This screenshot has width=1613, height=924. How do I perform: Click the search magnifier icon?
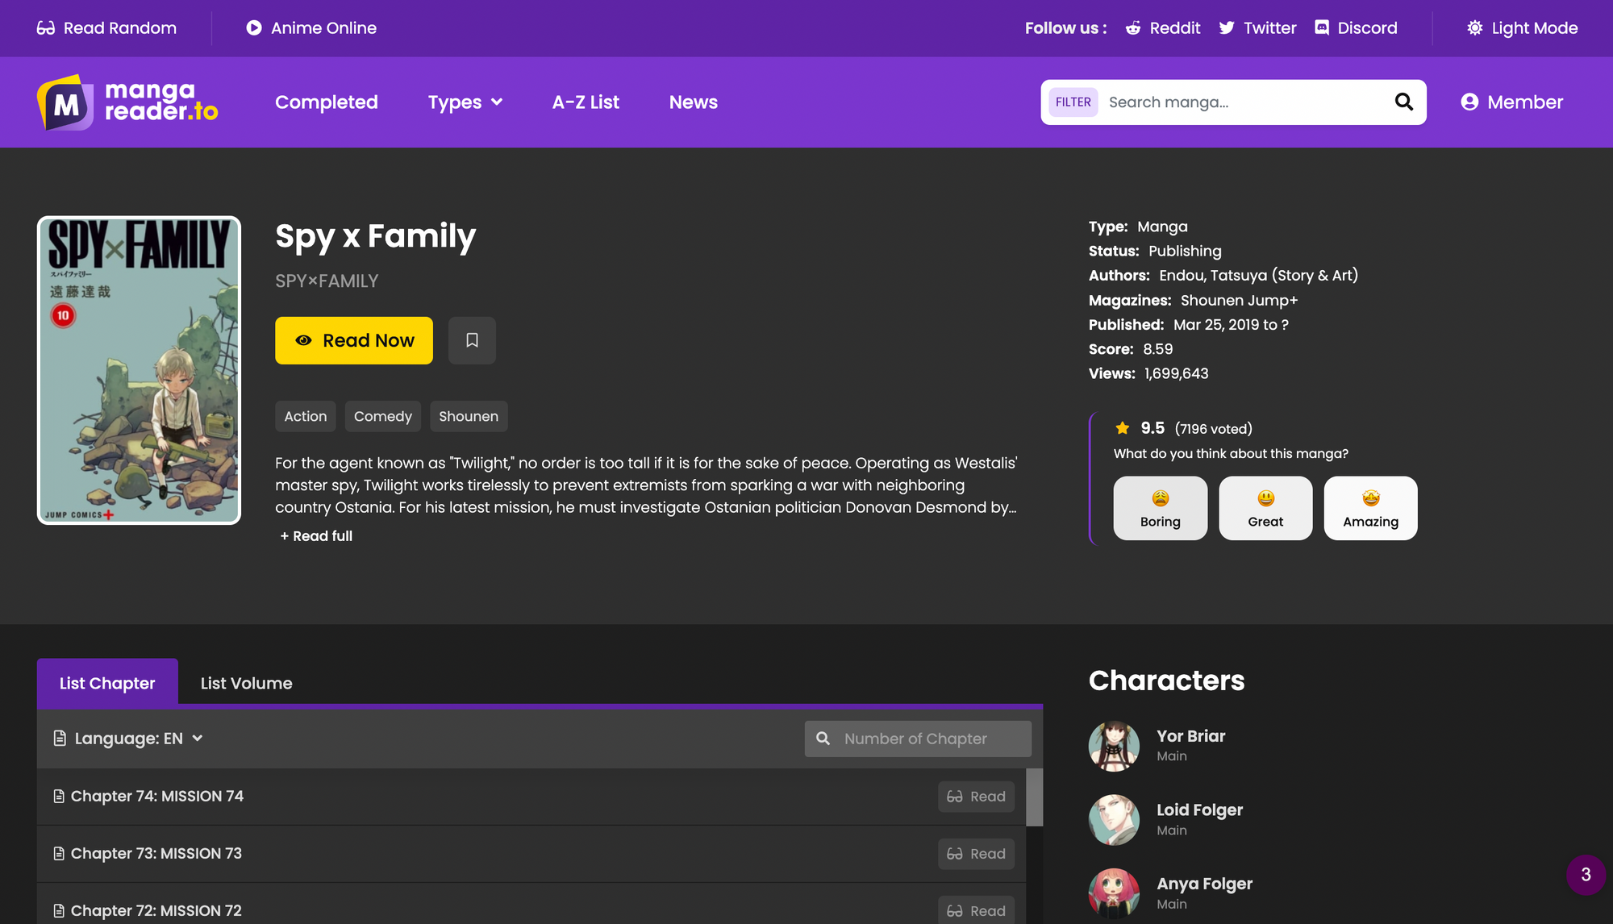(x=1404, y=102)
